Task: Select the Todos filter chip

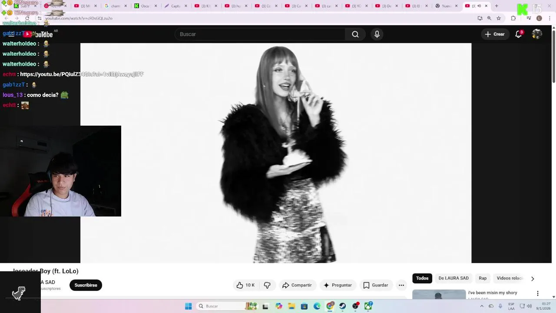Action: (422, 278)
